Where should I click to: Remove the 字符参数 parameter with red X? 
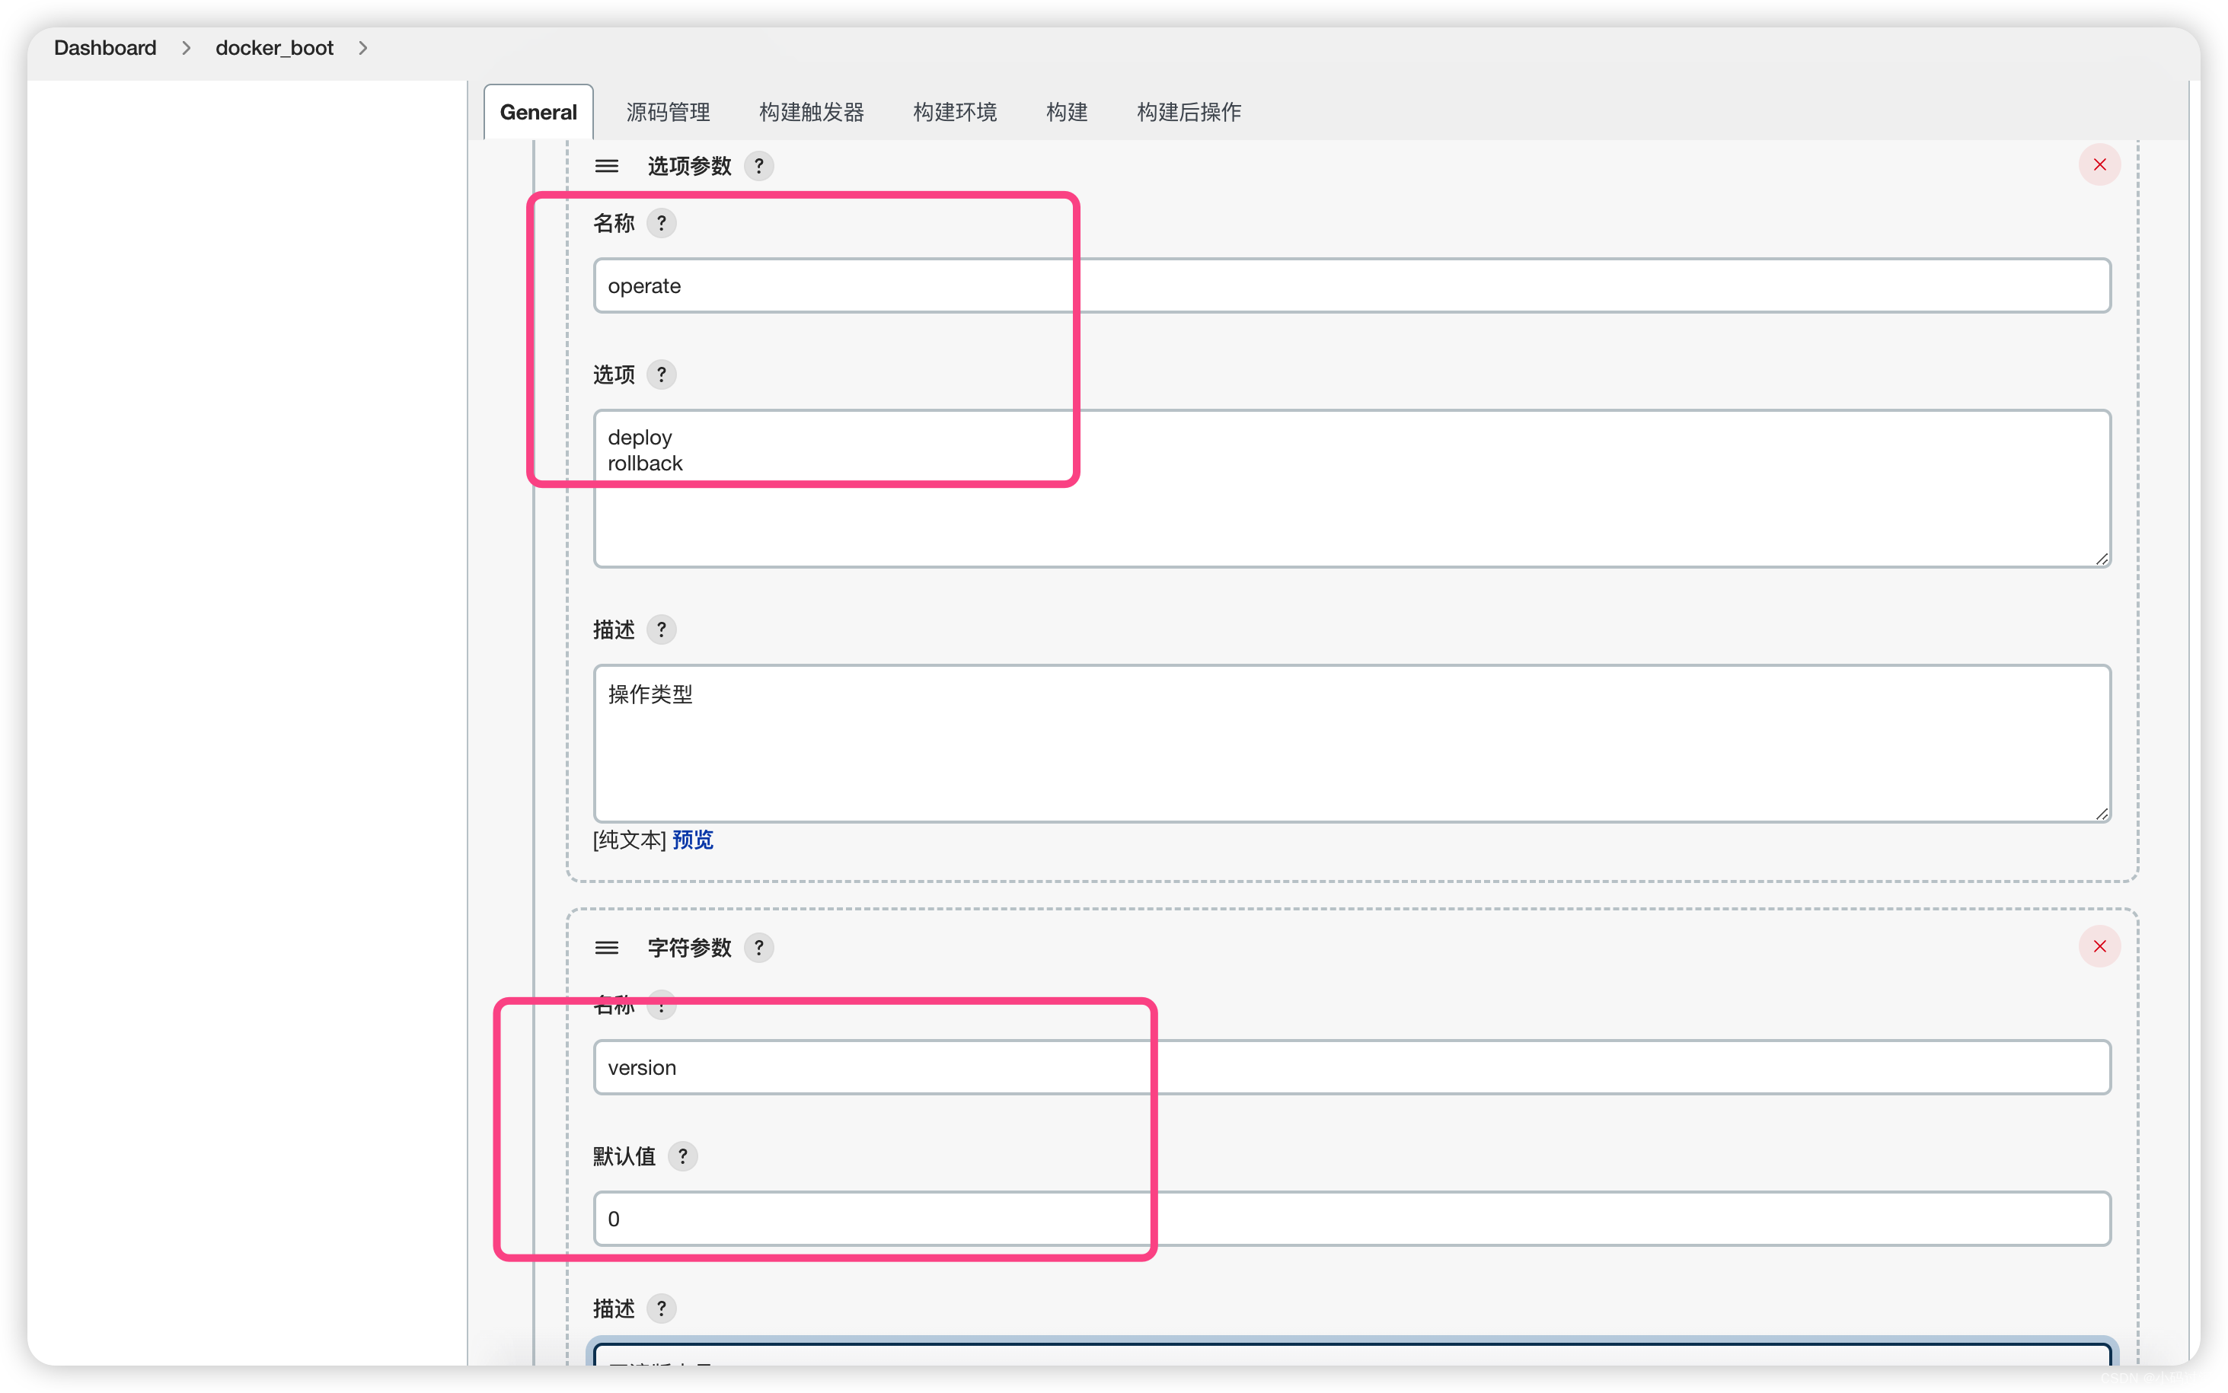tap(2099, 946)
